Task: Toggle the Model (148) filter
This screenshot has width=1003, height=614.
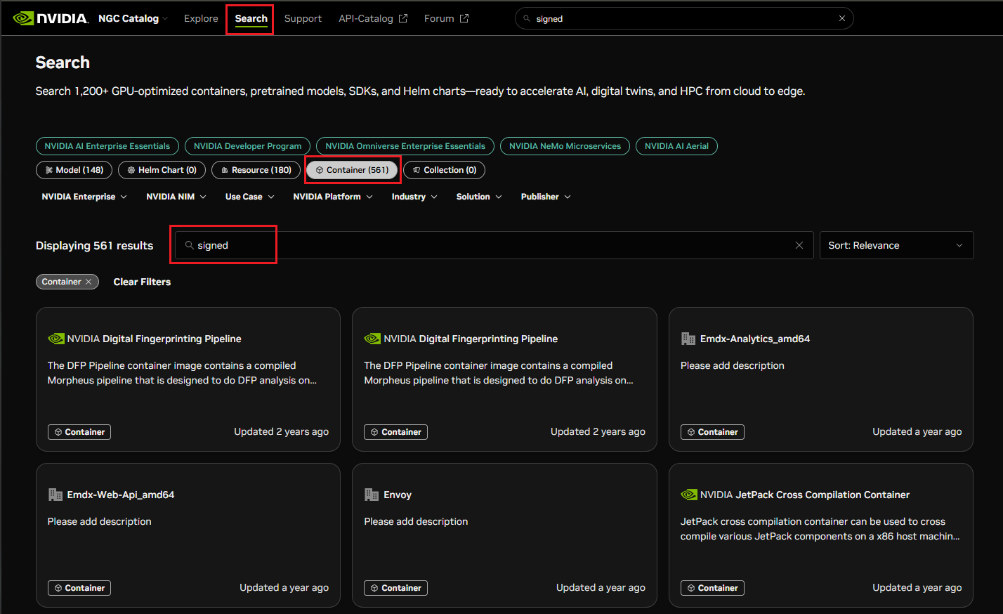Action: [x=74, y=170]
